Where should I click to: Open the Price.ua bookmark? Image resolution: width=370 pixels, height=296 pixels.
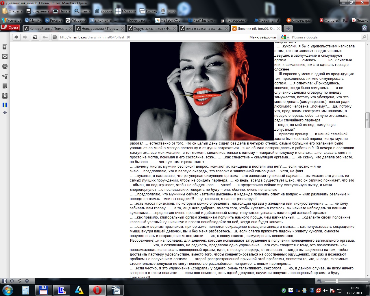(53, 21)
